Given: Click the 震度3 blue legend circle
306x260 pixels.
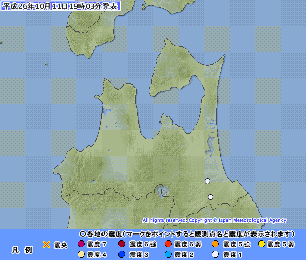Looking at the screenshot, I should point(122,254).
